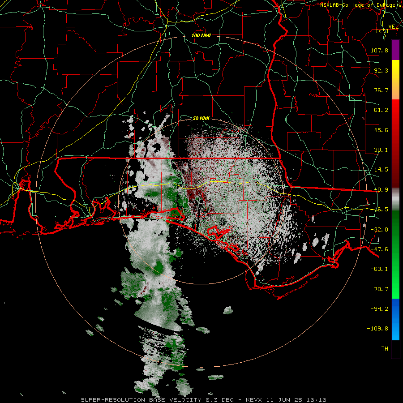Viewport: 403px width, 403px height.
Task: Pick the bright red segment of the color bar
Action: click(395, 111)
